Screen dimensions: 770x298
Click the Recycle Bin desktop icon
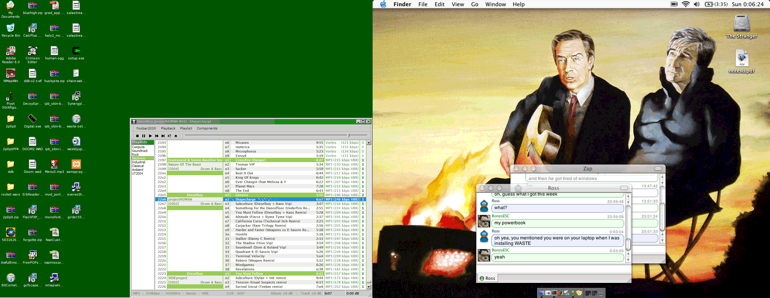[x=11, y=31]
